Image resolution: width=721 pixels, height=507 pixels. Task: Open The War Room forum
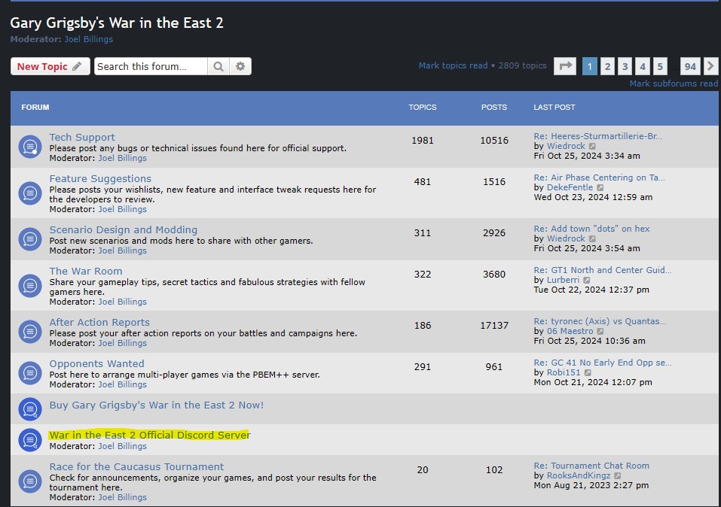click(x=86, y=271)
